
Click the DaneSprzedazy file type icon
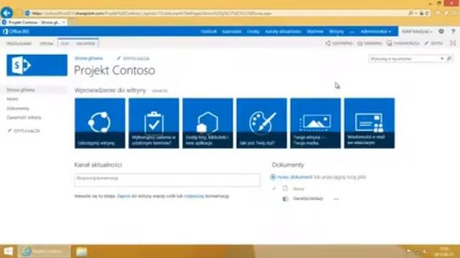(285, 199)
